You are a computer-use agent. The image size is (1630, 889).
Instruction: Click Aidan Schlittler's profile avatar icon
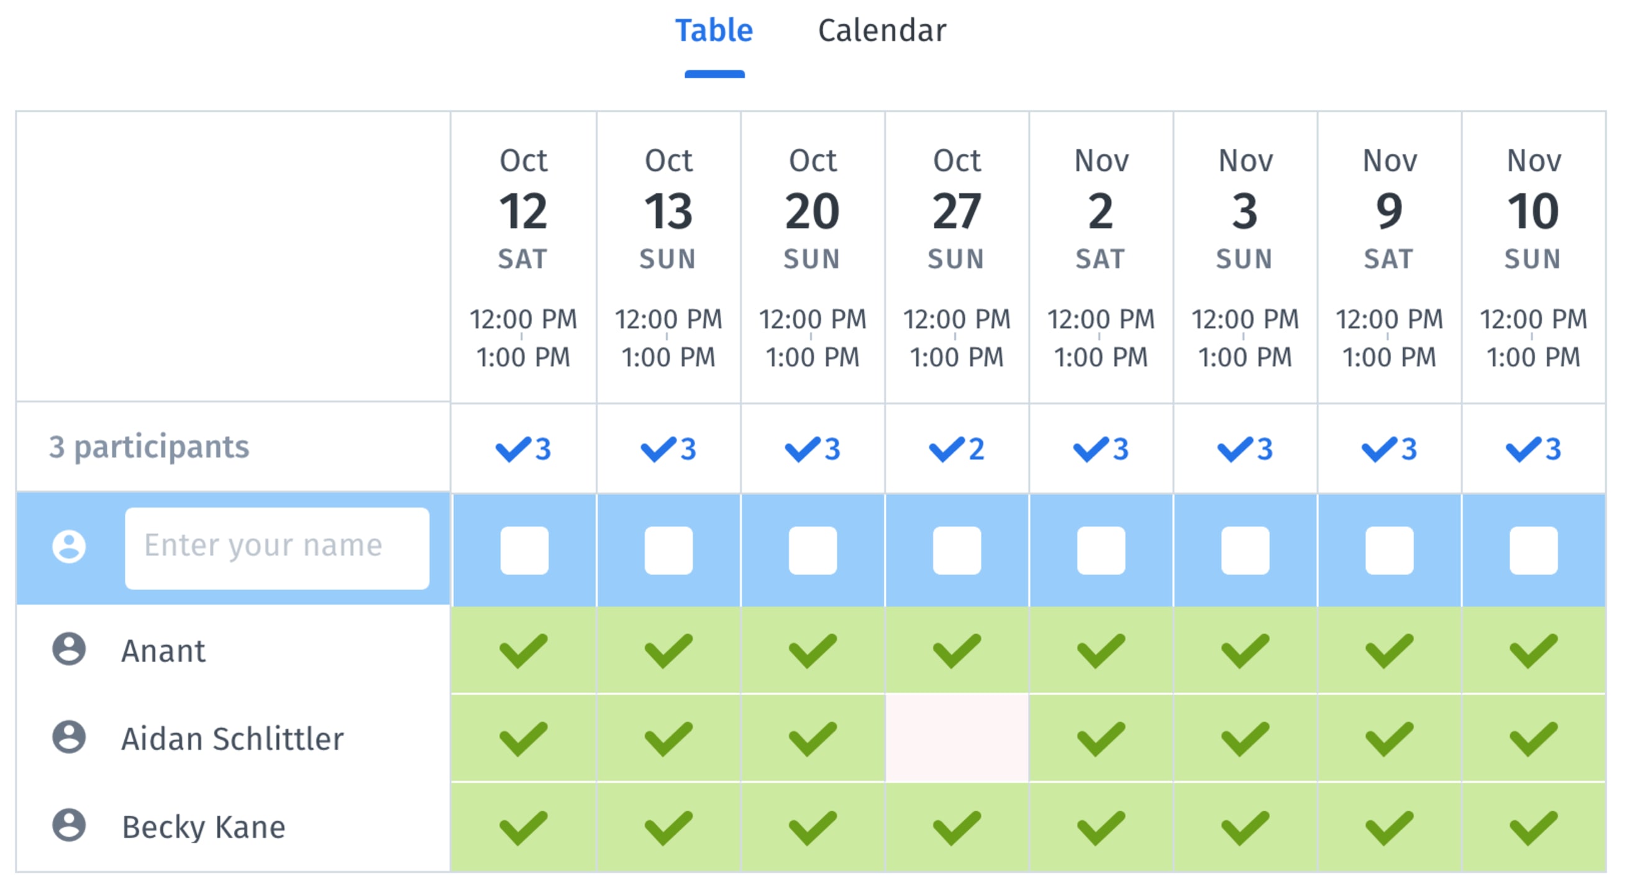[69, 737]
